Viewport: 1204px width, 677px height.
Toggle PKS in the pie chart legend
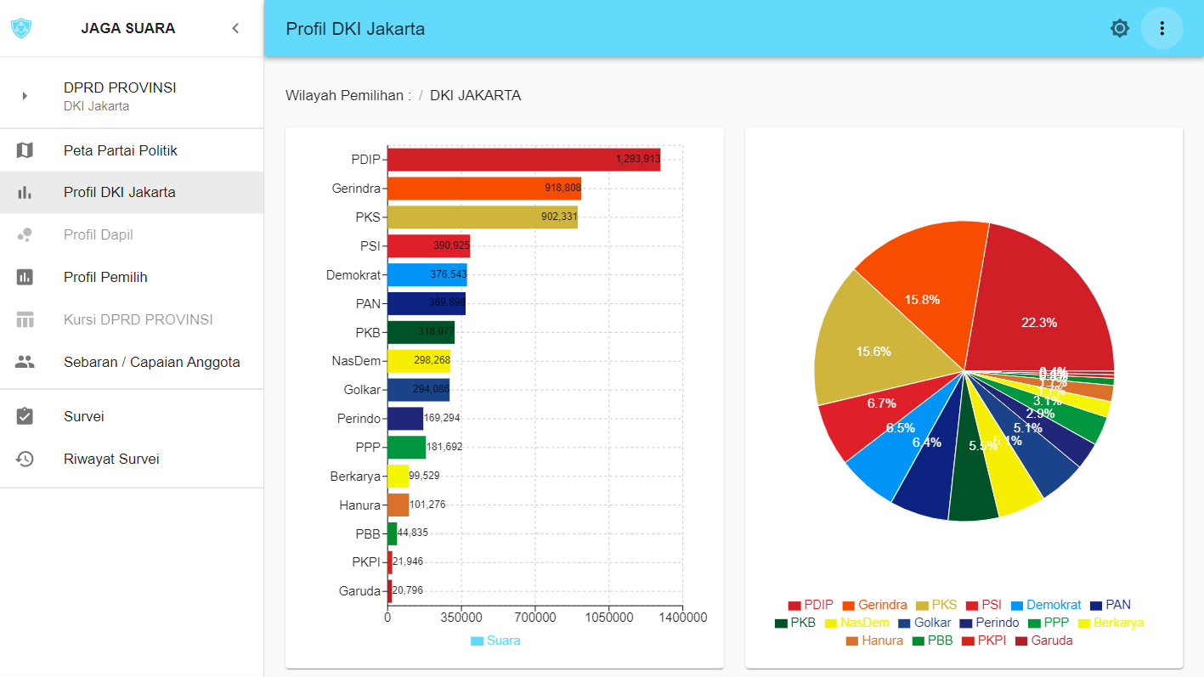pyautogui.click(x=936, y=605)
